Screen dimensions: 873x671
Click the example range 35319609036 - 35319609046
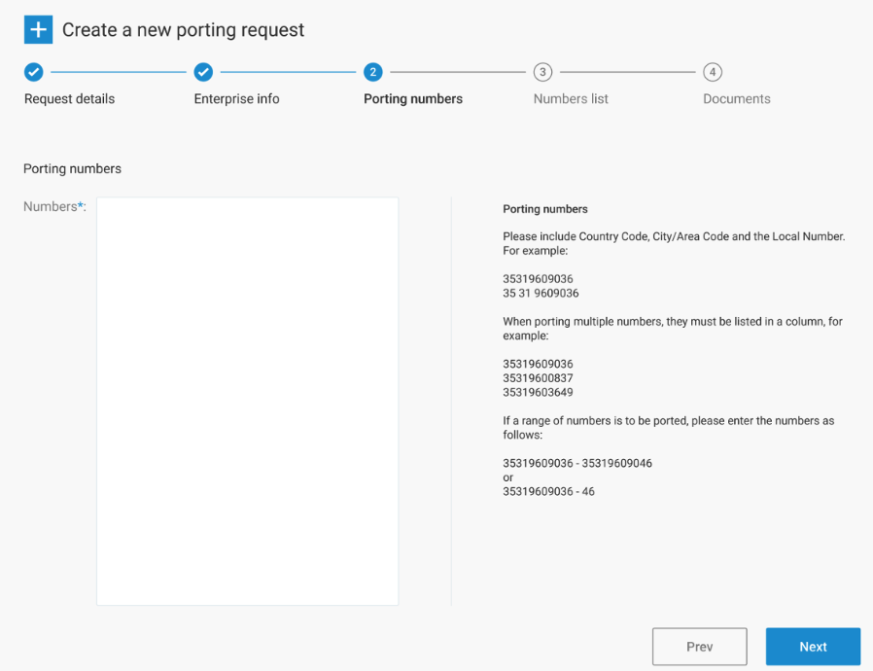577,463
